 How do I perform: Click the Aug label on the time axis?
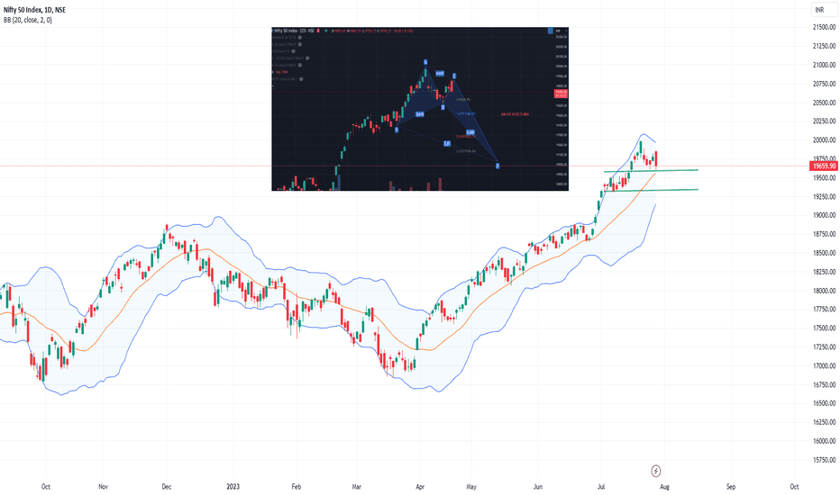coord(664,487)
